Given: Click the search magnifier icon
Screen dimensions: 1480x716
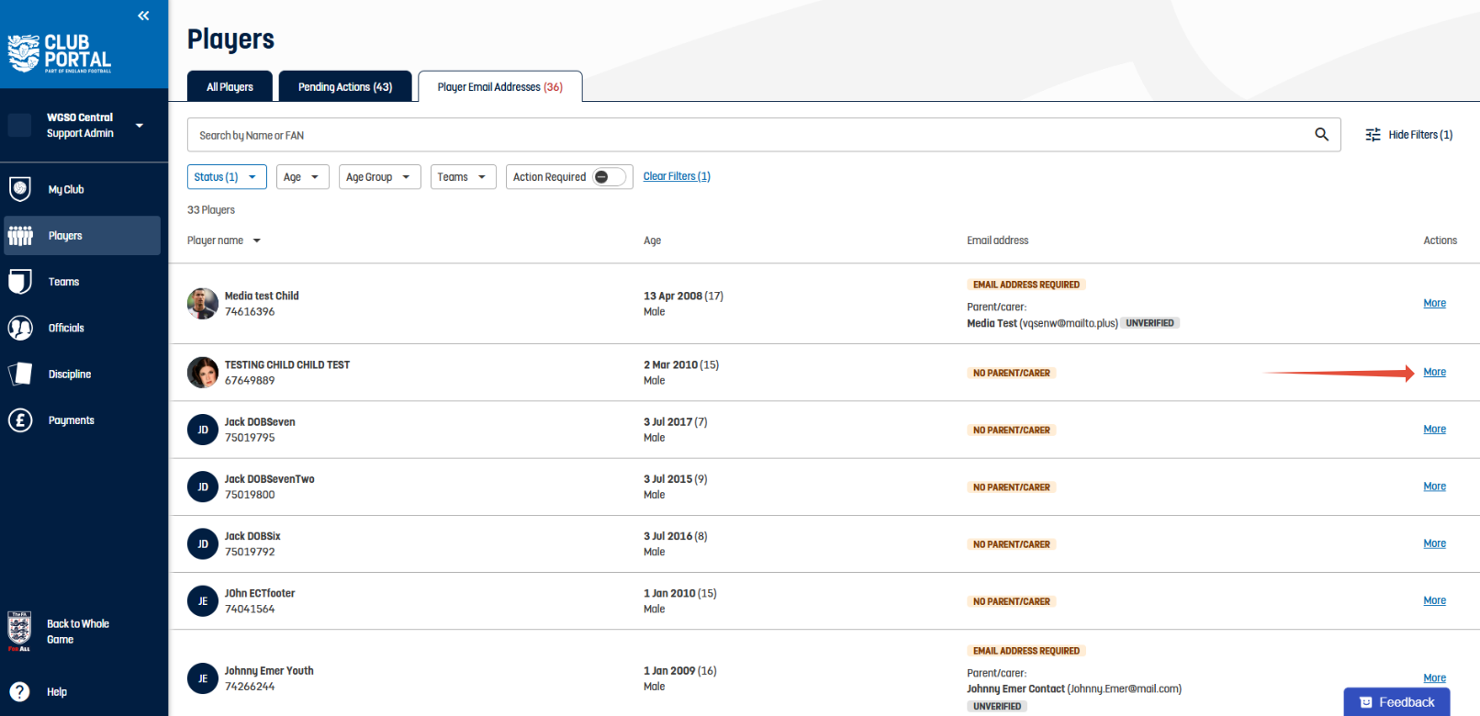Looking at the screenshot, I should point(1321,134).
